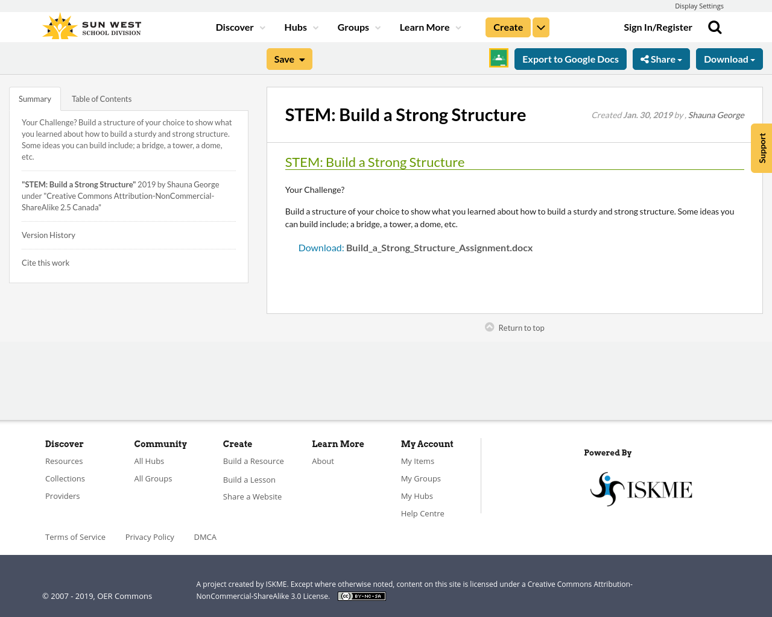Click Cite this work
The image size is (772, 617).
pos(45,262)
